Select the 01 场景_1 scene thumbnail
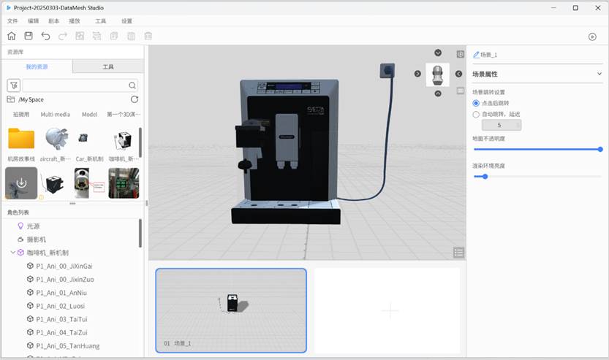This screenshot has height=360, width=609. pyautogui.click(x=231, y=310)
